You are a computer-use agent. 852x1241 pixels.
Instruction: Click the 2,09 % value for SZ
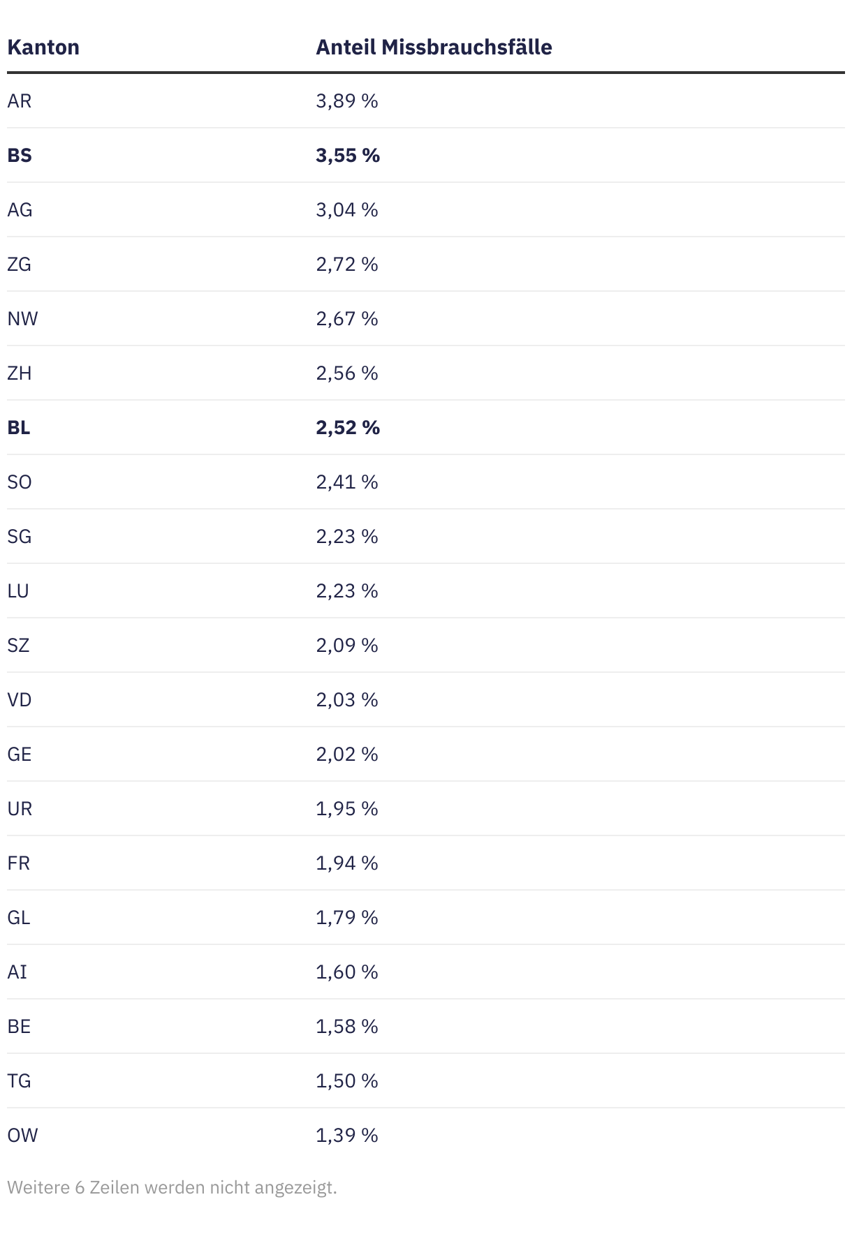click(x=346, y=646)
